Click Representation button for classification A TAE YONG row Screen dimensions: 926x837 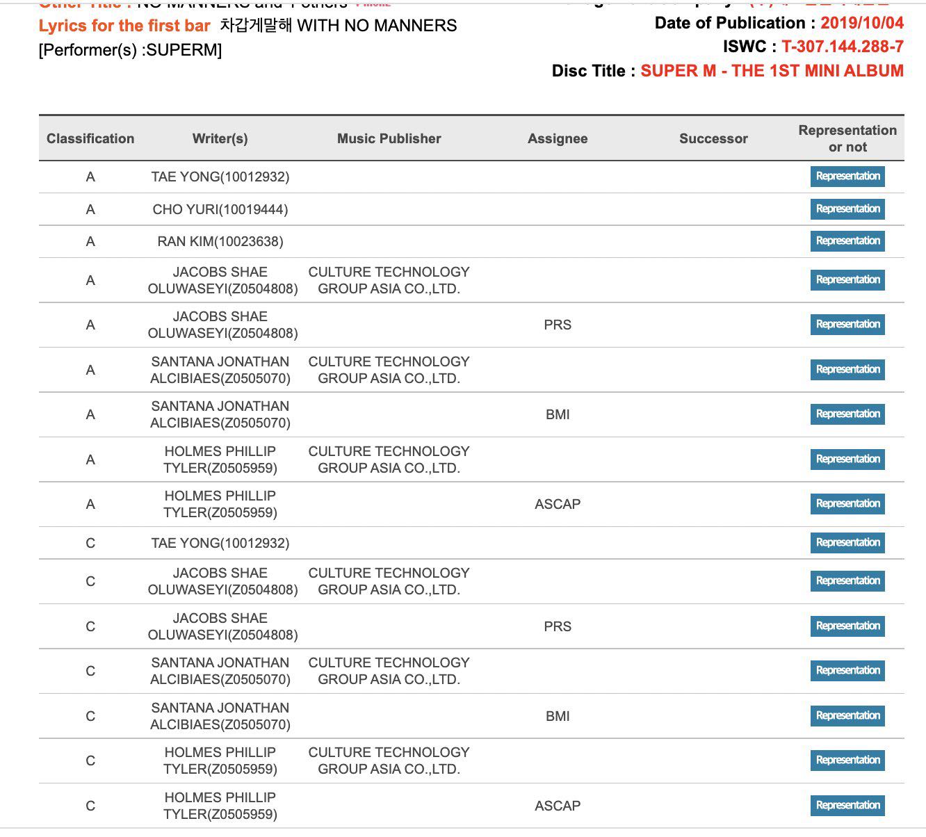[x=847, y=177]
